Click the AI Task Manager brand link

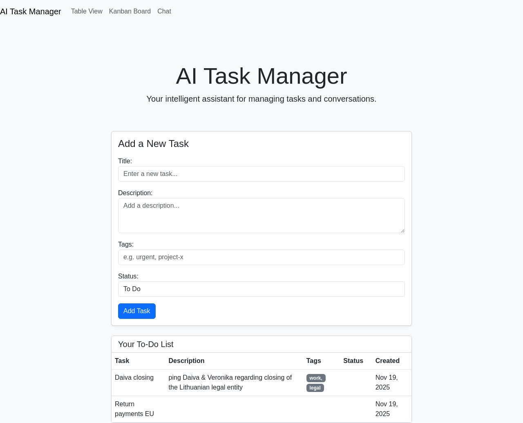pos(31,11)
